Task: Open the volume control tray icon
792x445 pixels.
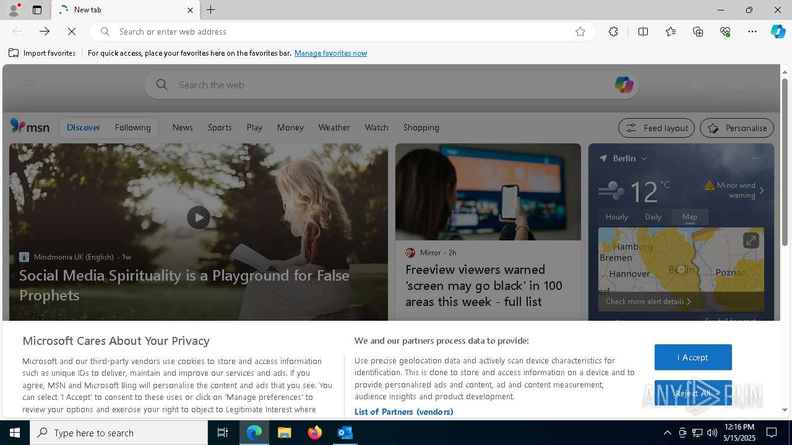Action: [712, 433]
